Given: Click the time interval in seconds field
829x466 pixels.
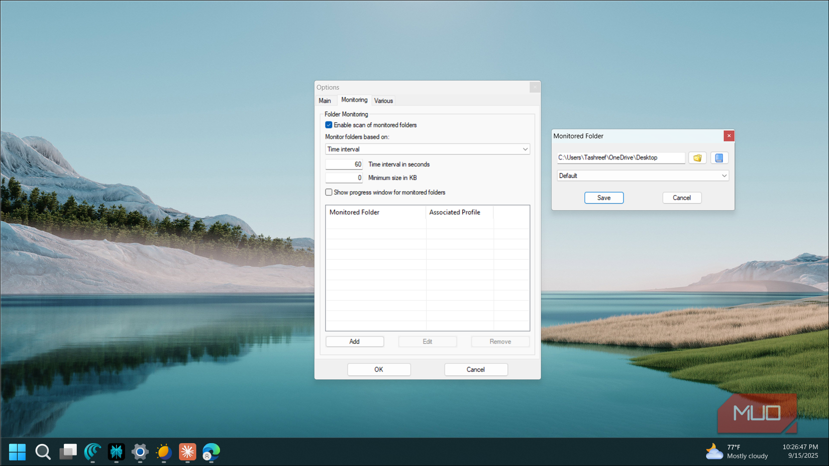Looking at the screenshot, I should coord(344,164).
